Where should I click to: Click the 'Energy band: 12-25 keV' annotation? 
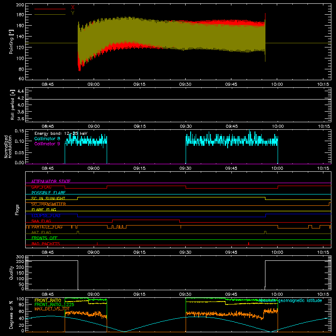pyautogui.click(x=61, y=134)
